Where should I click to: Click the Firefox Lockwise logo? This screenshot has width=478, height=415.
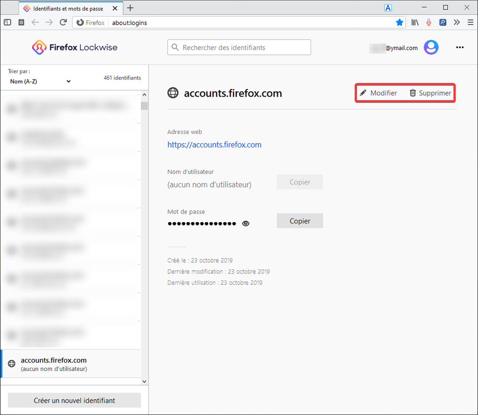75,47
